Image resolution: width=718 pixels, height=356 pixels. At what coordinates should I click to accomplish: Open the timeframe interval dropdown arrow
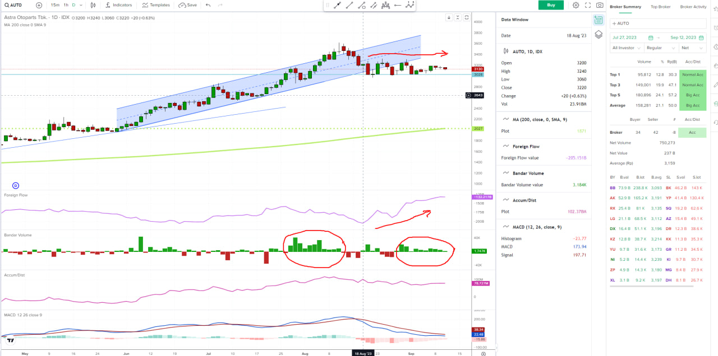point(81,5)
